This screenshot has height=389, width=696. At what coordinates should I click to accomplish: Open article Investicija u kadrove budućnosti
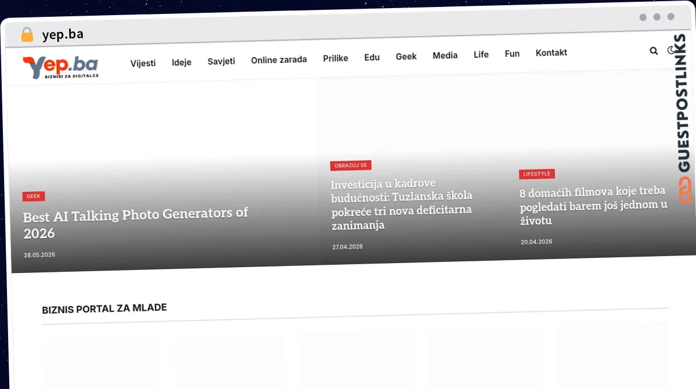tap(402, 204)
